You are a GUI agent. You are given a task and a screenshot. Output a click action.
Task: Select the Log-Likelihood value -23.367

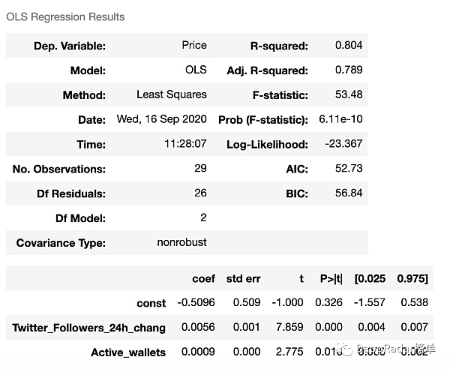(x=344, y=144)
